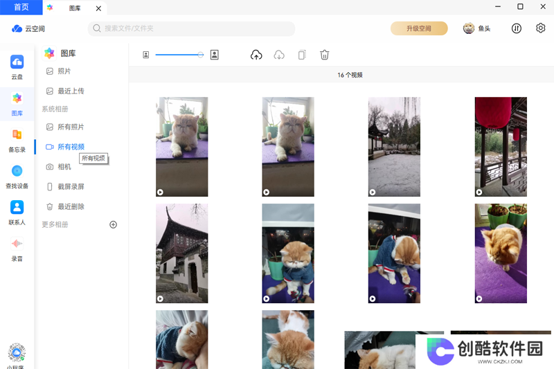Open the transfer list icon beside settings

tap(517, 28)
